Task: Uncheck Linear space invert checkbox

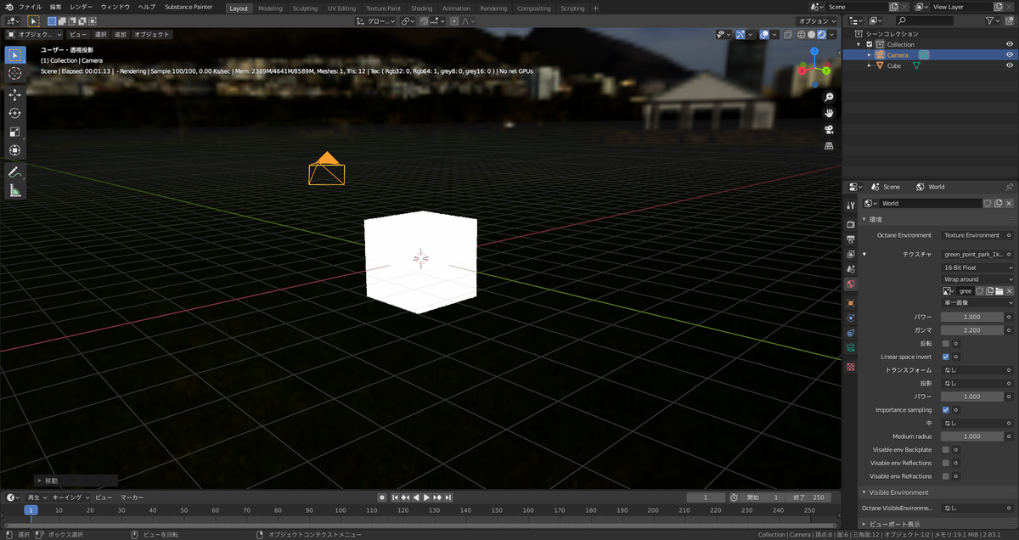Action: click(946, 357)
